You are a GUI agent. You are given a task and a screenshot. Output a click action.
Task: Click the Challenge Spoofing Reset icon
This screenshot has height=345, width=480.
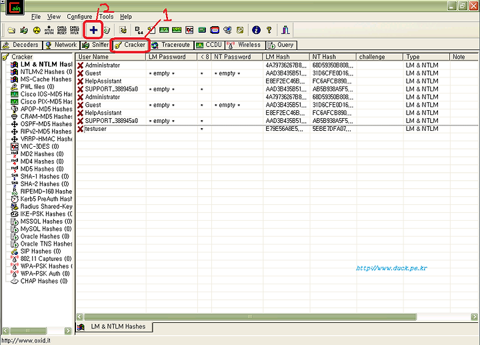pyautogui.click(x=62, y=30)
